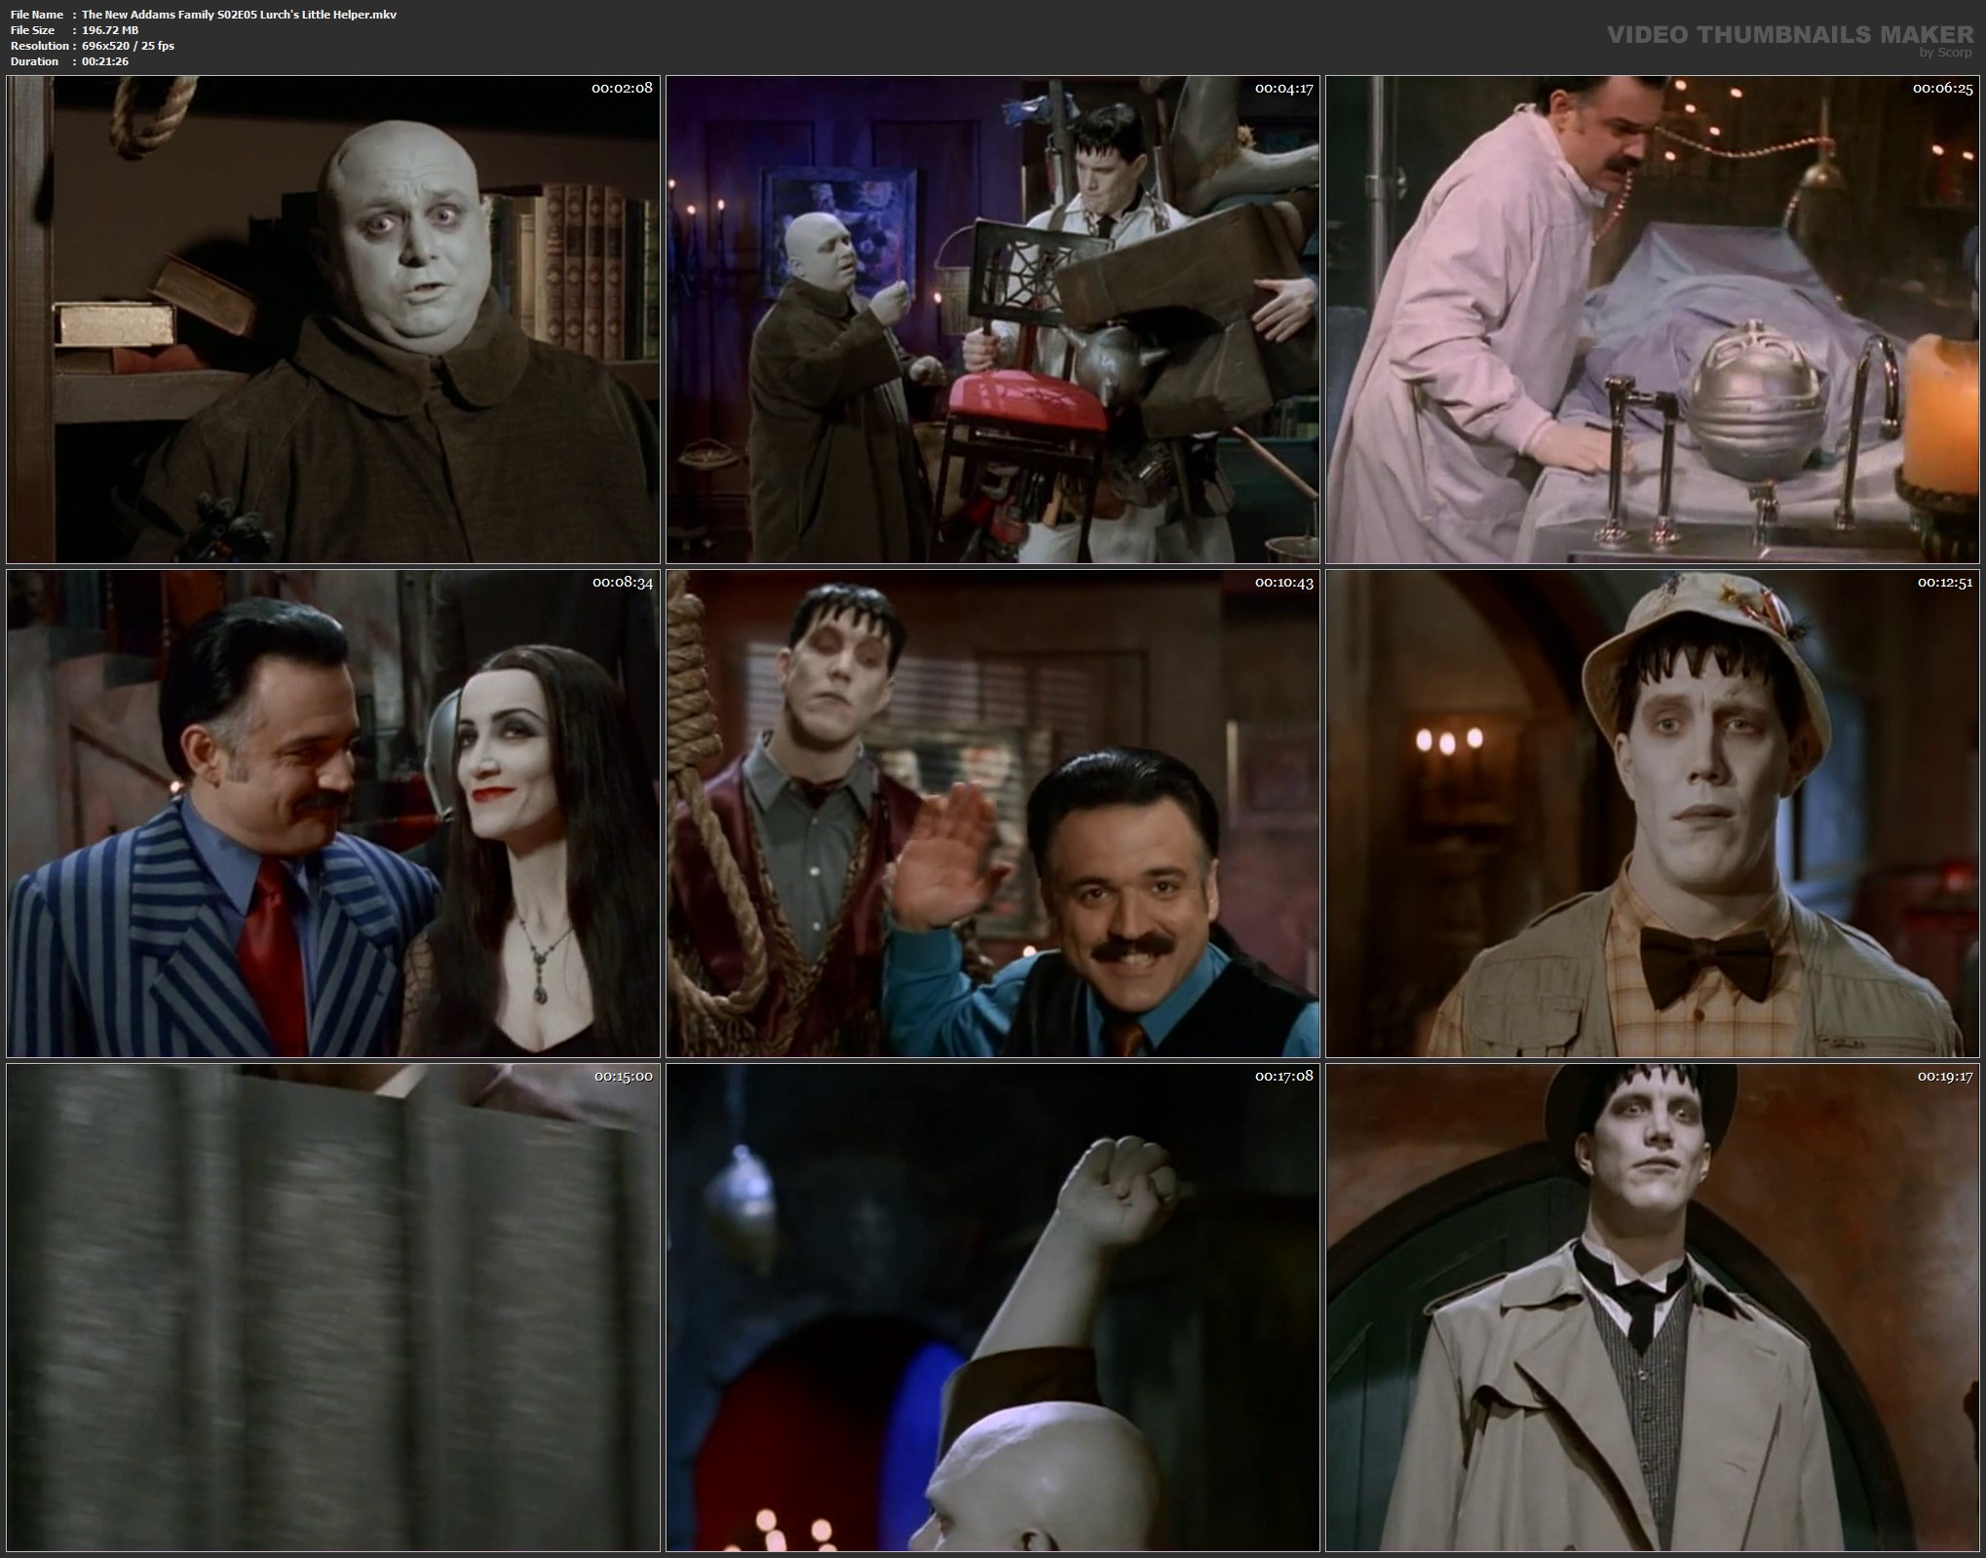Viewport: 1986px width, 1558px height.
Task: Click the file name text in header
Action: (x=239, y=15)
